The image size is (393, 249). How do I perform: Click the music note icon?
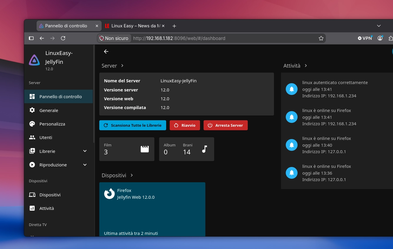pos(204,149)
